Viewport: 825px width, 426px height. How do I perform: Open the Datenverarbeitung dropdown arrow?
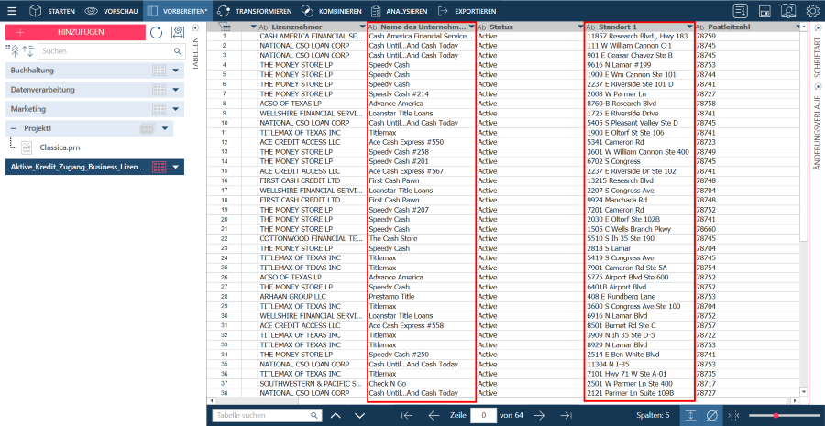click(x=176, y=90)
